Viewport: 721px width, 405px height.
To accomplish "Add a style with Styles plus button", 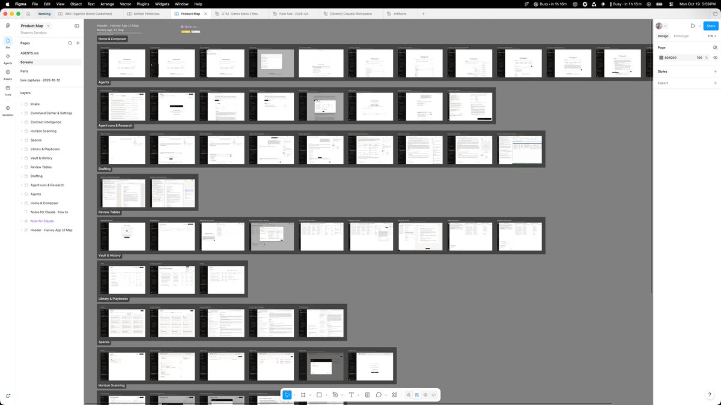I will point(715,71).
